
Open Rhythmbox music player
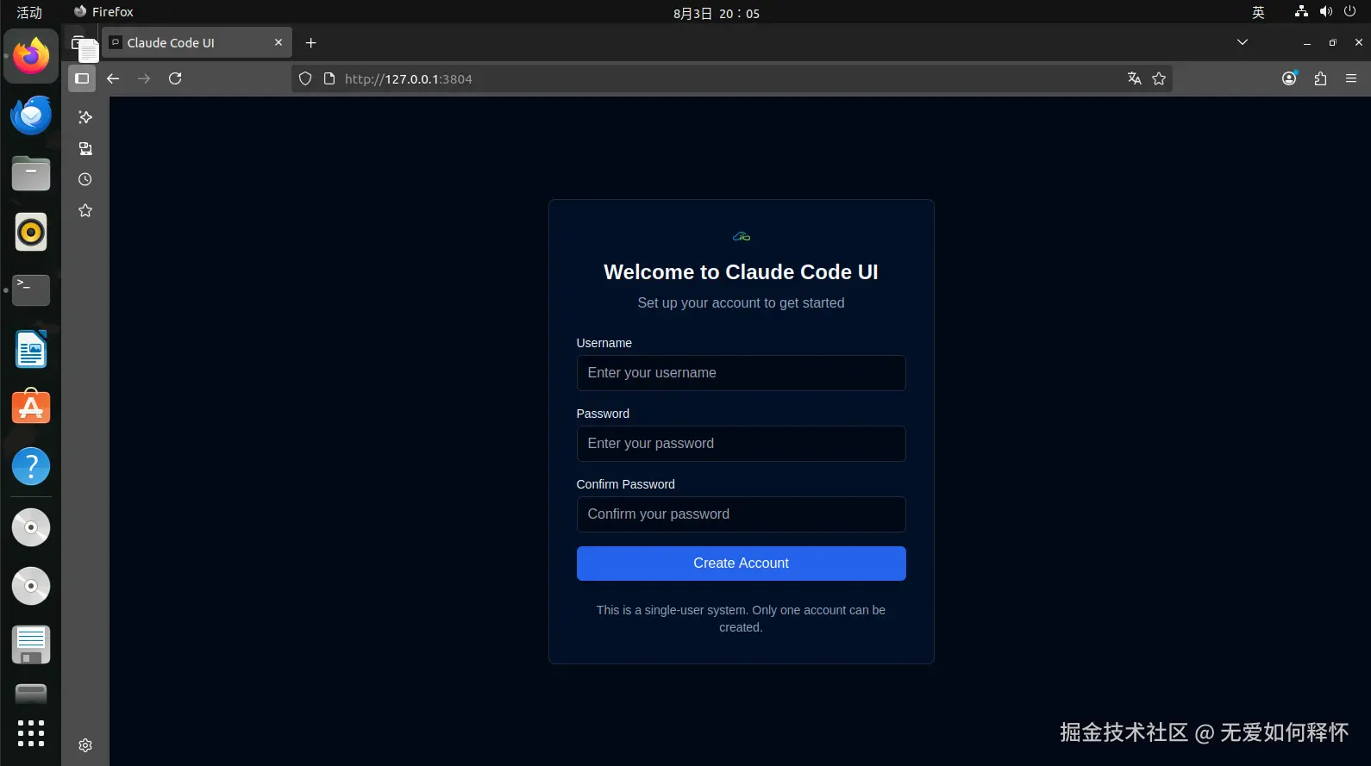pos(31,233)
